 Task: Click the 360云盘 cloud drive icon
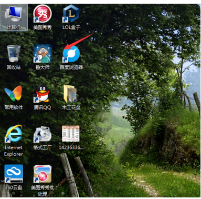(x=14, y=174)
